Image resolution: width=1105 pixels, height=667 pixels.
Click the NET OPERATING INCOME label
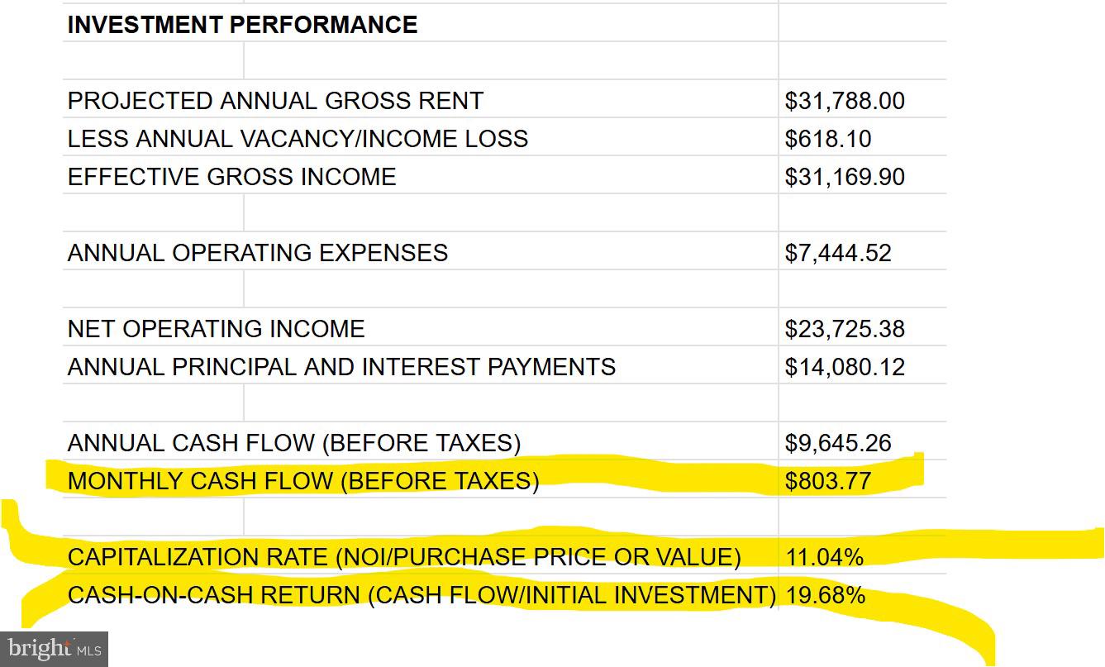tap(216, 329)
